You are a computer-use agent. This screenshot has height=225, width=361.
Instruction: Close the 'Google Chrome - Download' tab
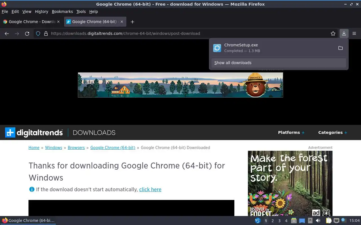tap(58, 22)
